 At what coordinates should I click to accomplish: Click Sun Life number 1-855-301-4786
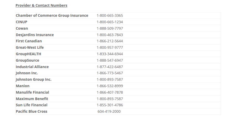coord(110,105)
